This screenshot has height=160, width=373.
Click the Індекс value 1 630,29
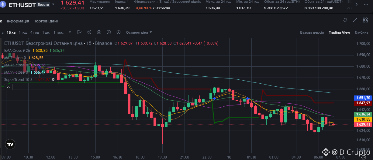click(x=122, y=8)
